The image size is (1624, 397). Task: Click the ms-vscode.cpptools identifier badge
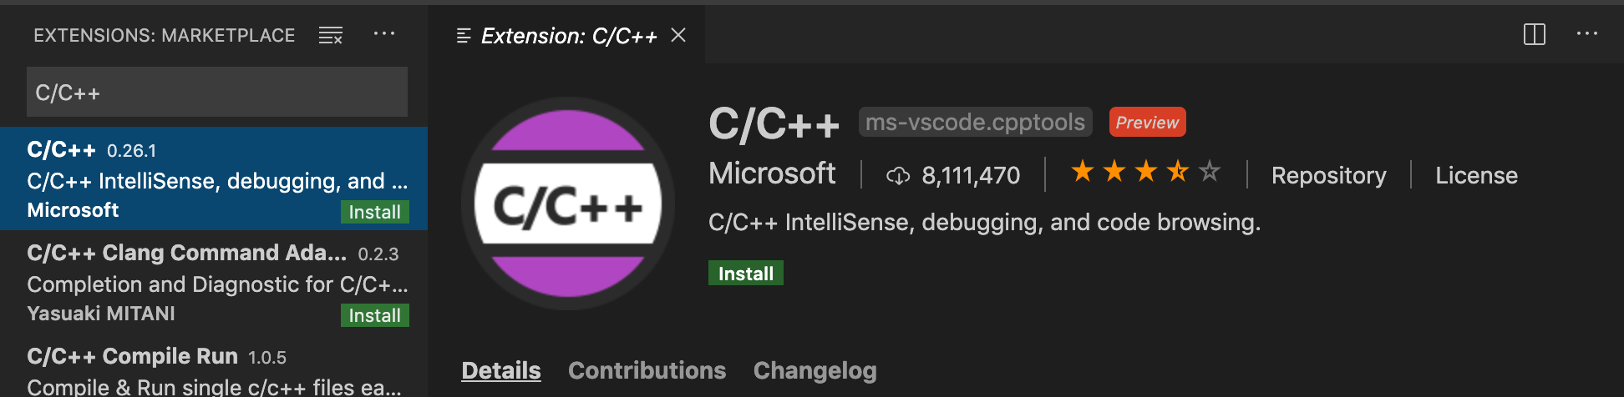975,123
